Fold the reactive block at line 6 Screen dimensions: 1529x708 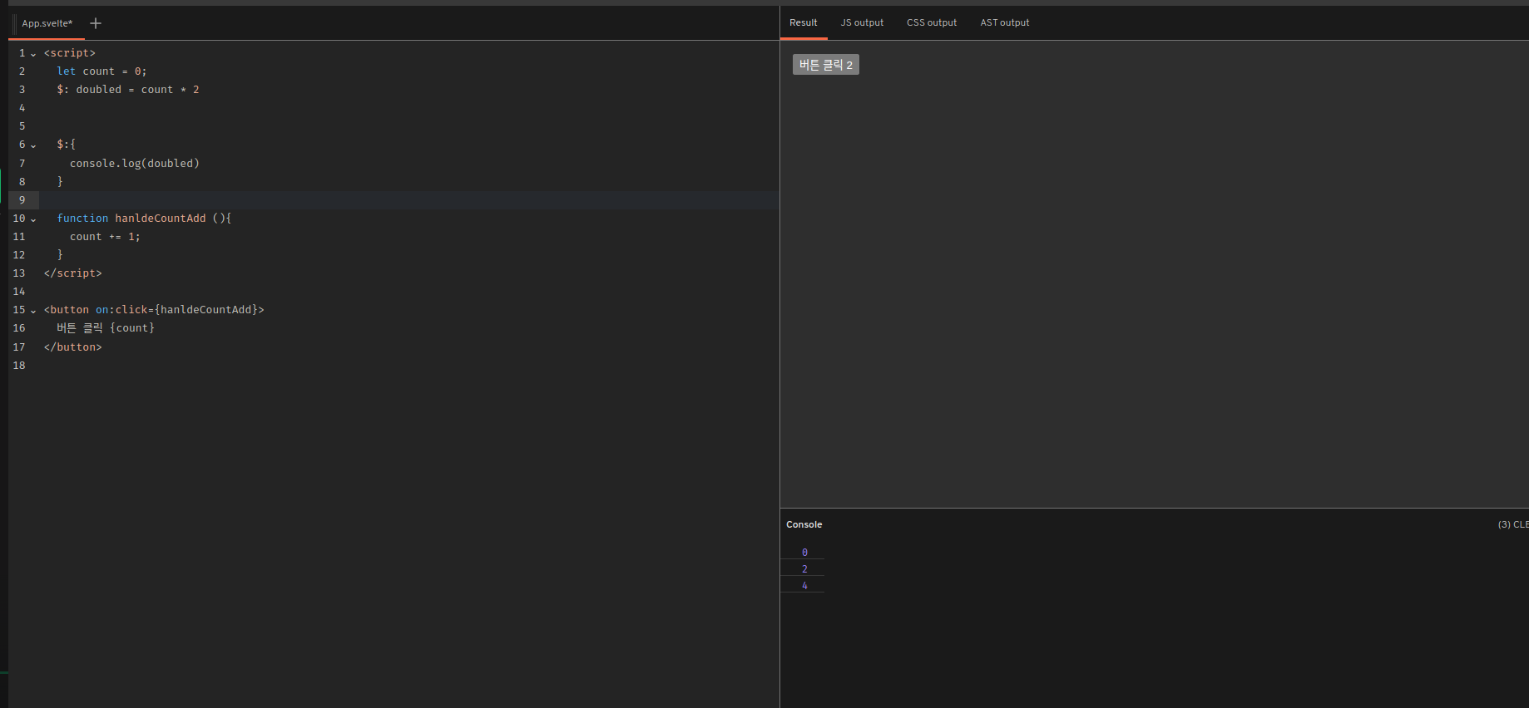pyautogui.click(x=33, y=145)
